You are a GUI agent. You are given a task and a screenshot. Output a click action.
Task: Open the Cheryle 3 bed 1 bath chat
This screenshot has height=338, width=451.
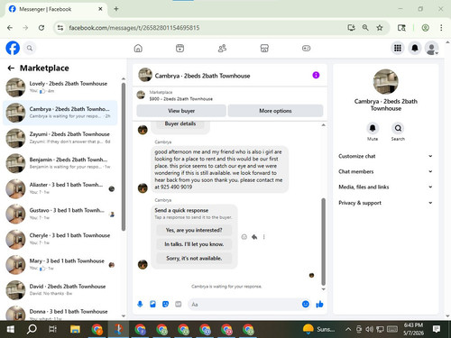point(60,240)
